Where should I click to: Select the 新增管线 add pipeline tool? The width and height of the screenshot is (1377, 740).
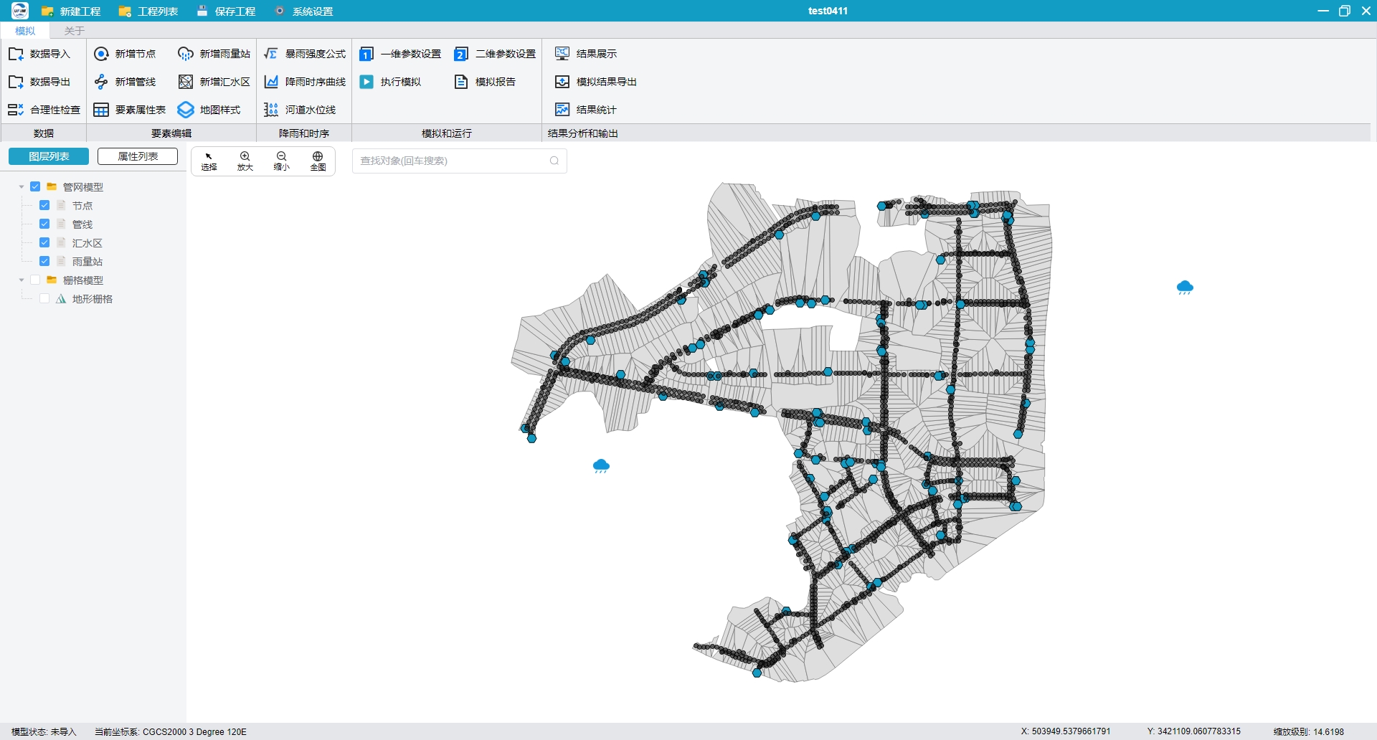125,82
